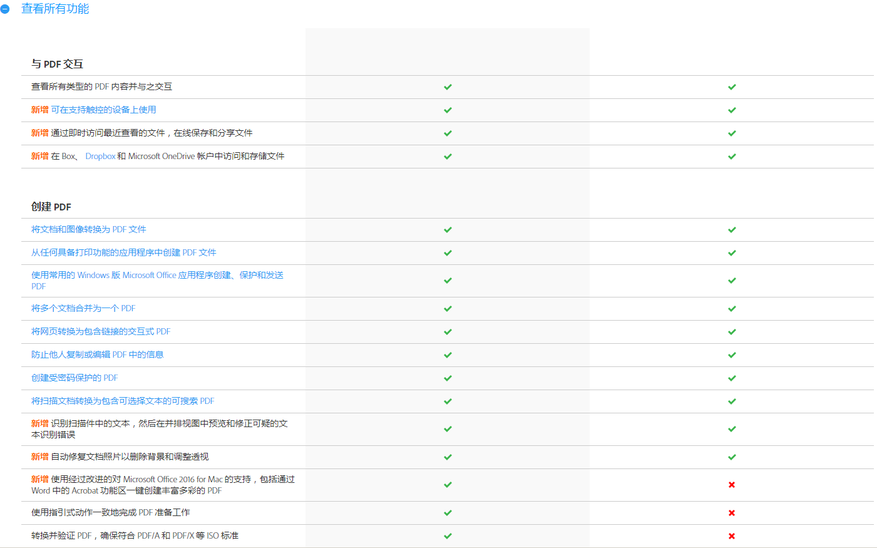Click second-column checkmark for 防止他人复制或编辑 row
This screenshot has height=548, width=877.
732,355
